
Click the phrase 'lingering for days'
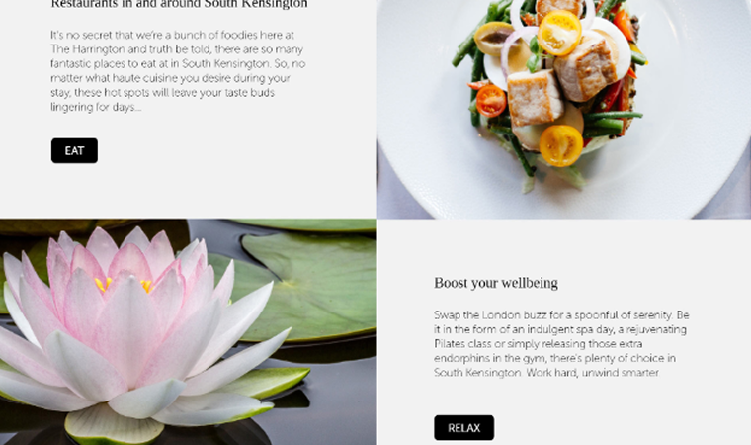93,107
